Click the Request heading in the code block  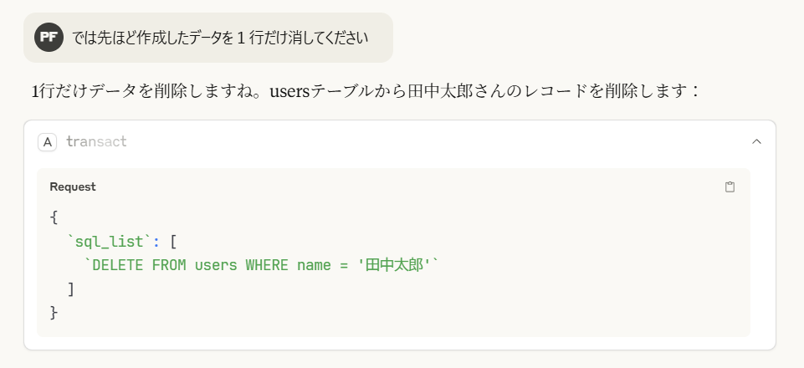coord(73,187)
